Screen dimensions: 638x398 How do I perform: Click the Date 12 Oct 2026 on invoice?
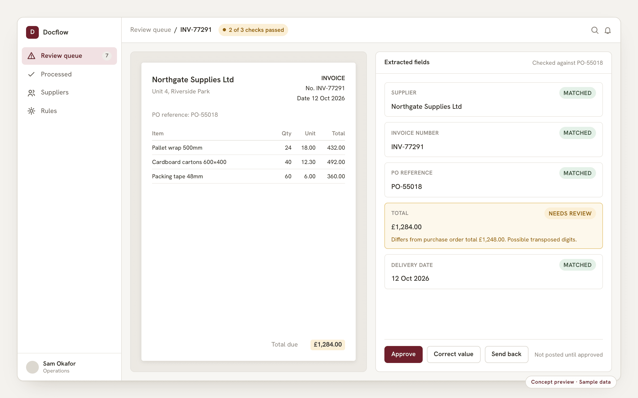click(321, 98)
